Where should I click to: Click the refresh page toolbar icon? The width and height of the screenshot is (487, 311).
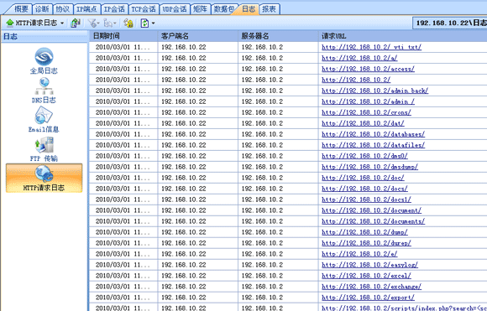point(144,23)
